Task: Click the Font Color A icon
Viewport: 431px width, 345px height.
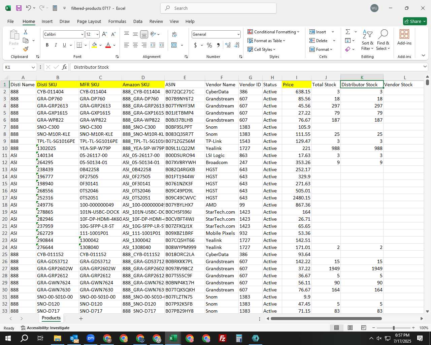Action: tap(108, 45)
